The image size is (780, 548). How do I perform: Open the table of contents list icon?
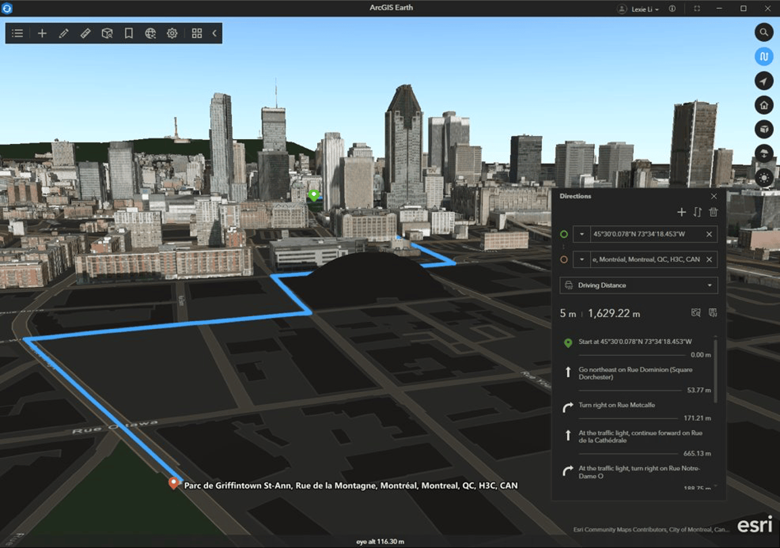[18, 33]
